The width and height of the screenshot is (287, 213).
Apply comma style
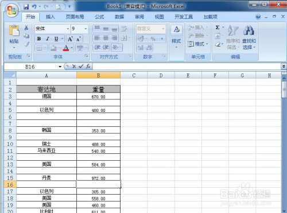tap(162, 39)
